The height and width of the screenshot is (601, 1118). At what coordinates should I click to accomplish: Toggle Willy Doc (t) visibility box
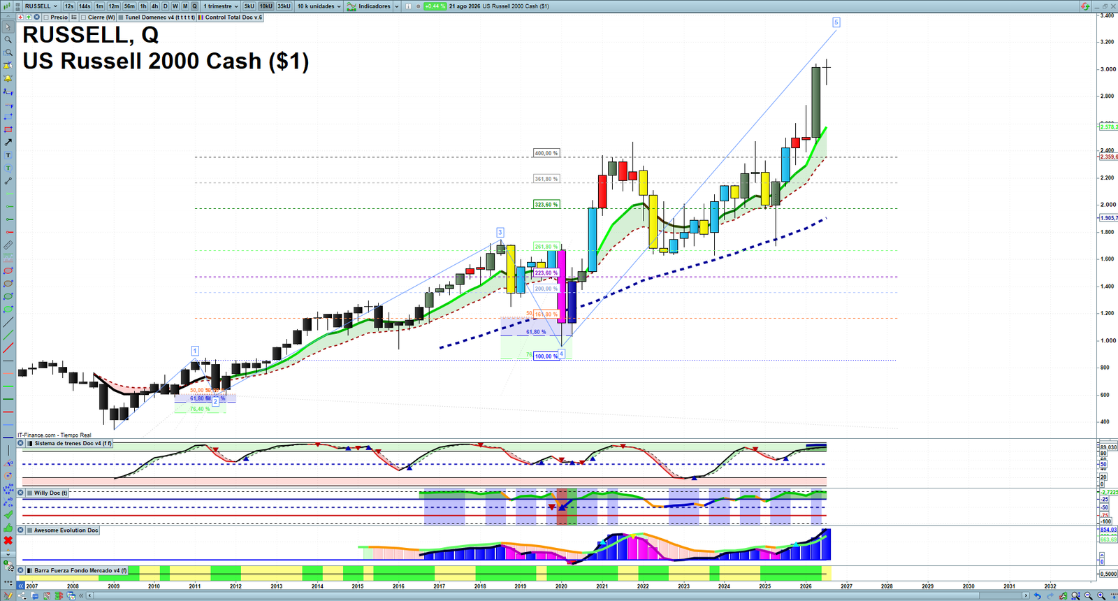tap(29, 493)
